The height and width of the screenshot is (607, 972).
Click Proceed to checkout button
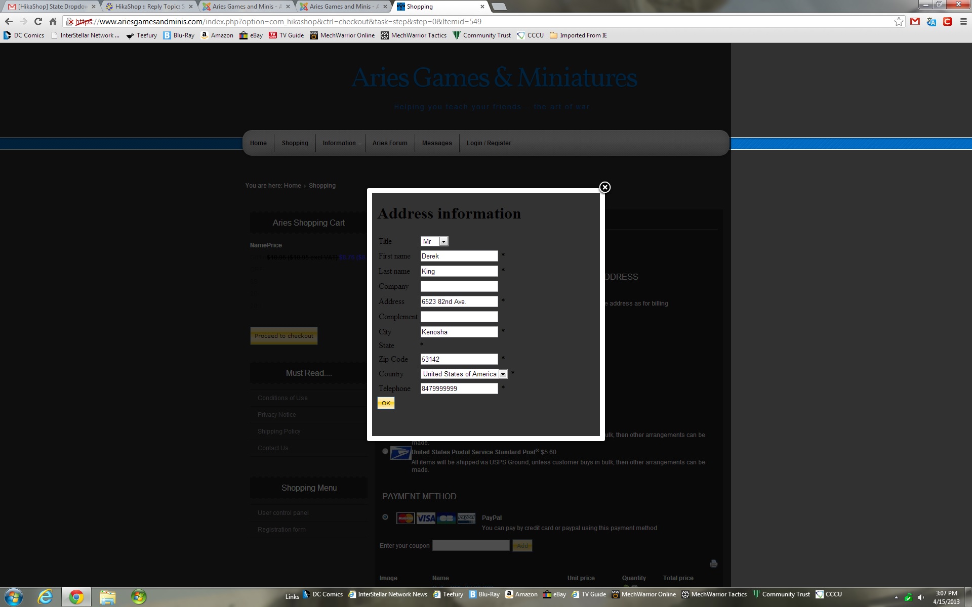283,336
